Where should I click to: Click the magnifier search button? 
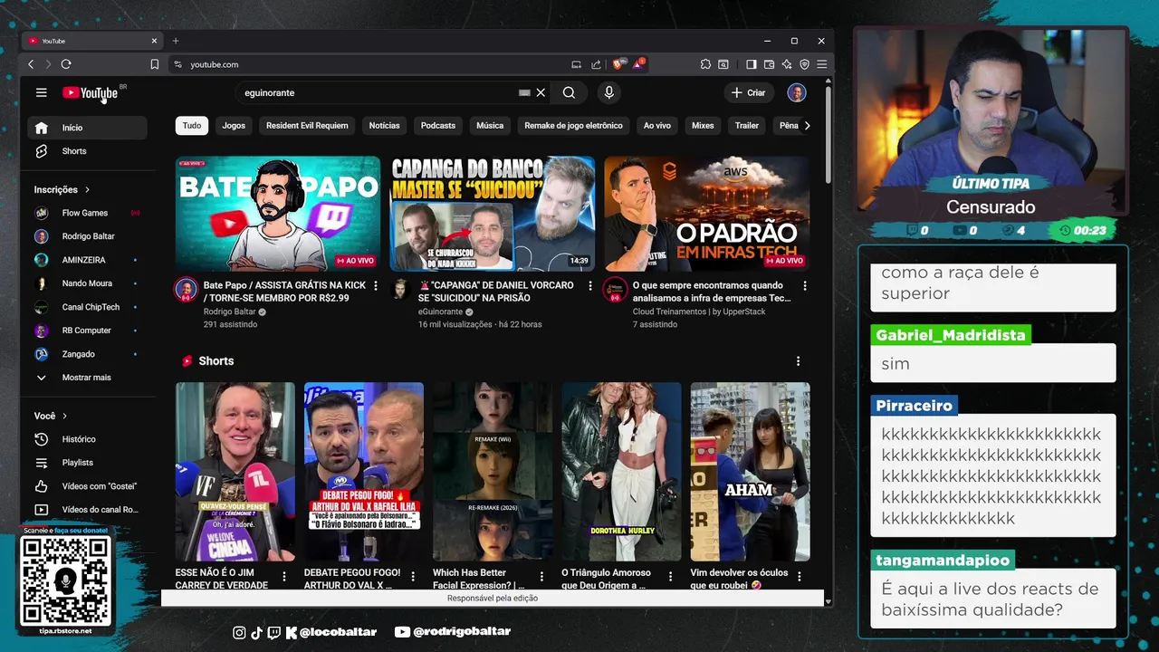tap(569, 92)
